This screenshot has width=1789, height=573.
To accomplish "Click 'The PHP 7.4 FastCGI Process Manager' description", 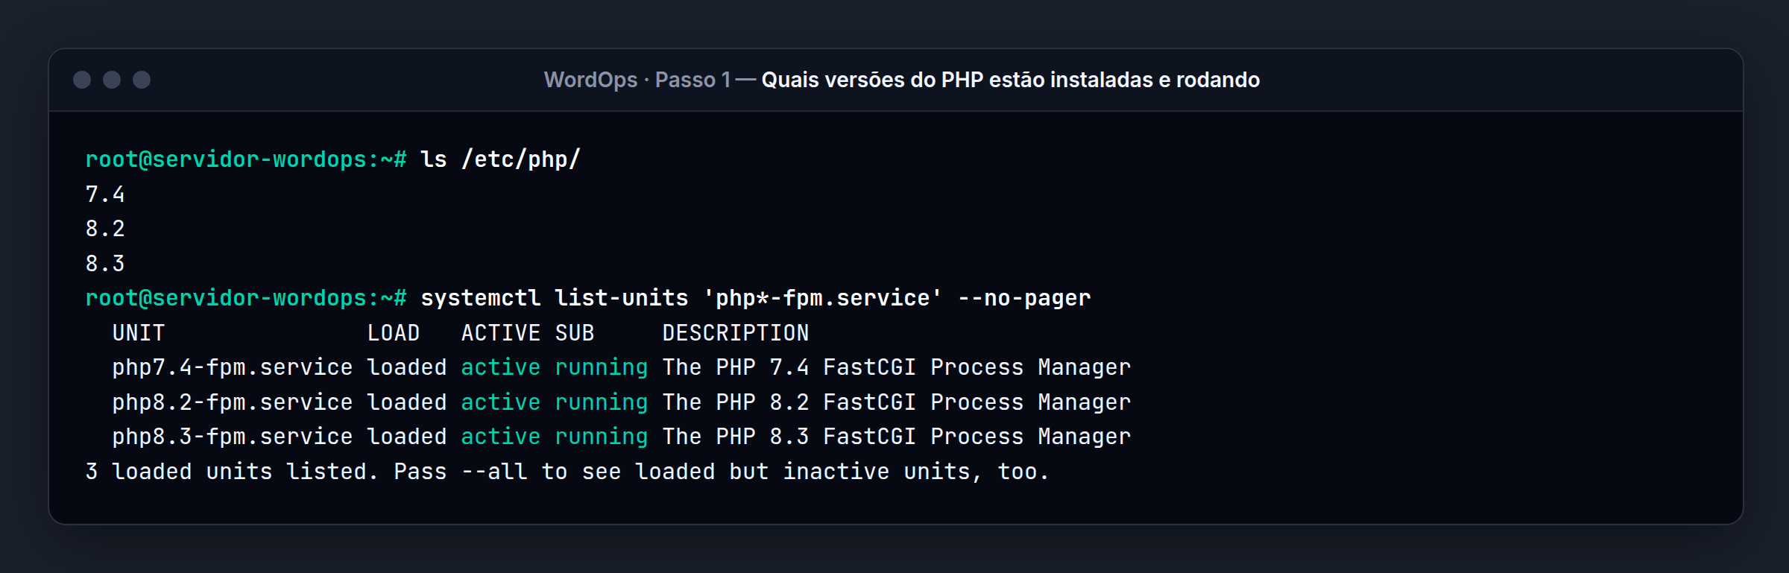I will click(897, 367).
